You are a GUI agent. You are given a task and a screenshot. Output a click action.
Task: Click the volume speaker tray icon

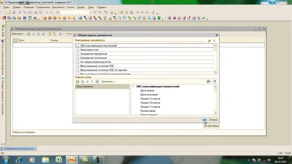click(x=269, y=160)
